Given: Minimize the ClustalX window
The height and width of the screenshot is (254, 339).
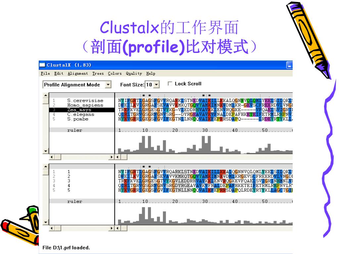Looking at the screenshot, I should [289, 65].
